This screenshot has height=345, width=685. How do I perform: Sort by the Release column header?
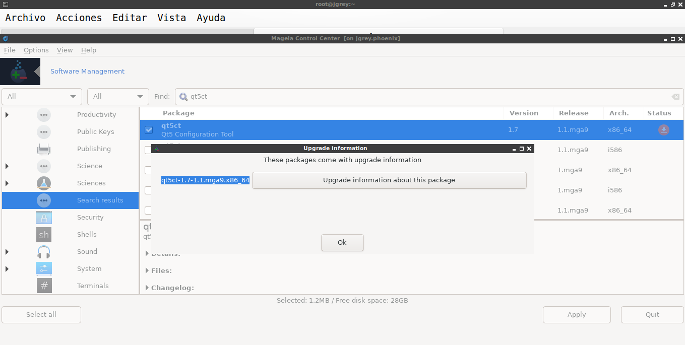pyautogui.click(x=578, y=113)
